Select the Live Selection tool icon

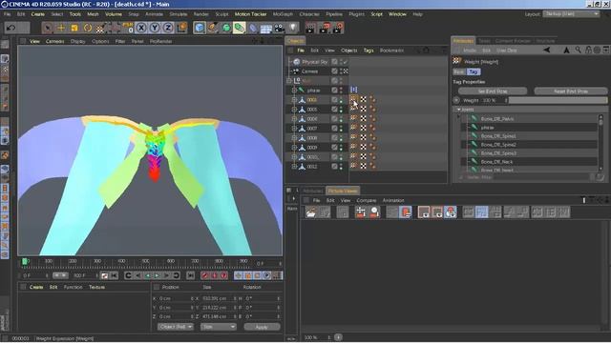coord(48,28)
